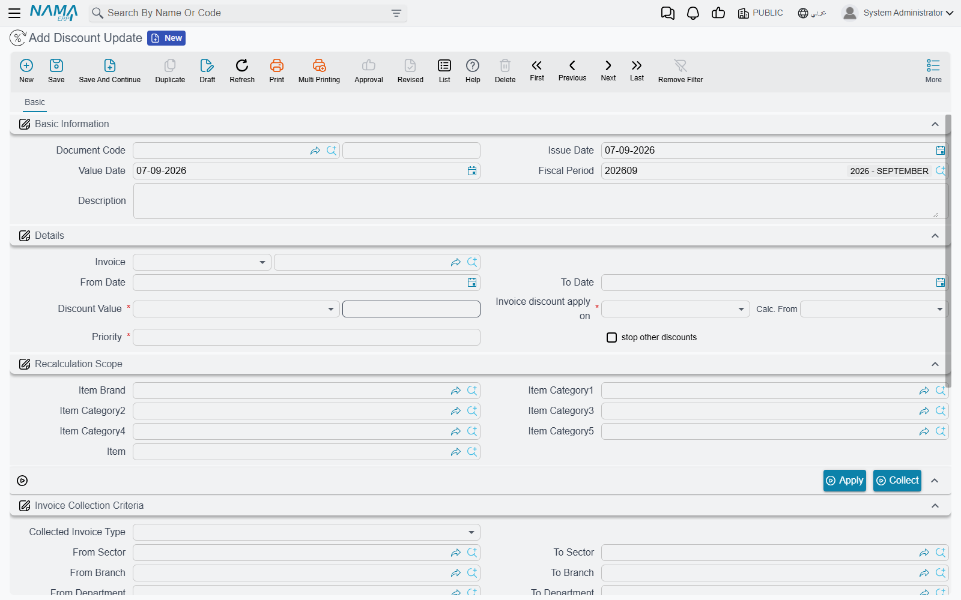Save document as Draft
Screen dimensions: 961x600
tap(207, 71)
